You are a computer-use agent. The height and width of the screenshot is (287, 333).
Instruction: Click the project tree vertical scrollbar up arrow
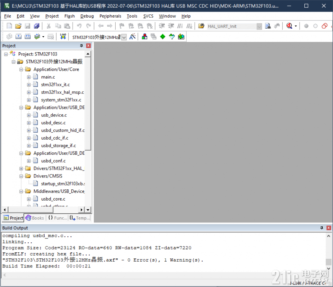click(88, 54)
